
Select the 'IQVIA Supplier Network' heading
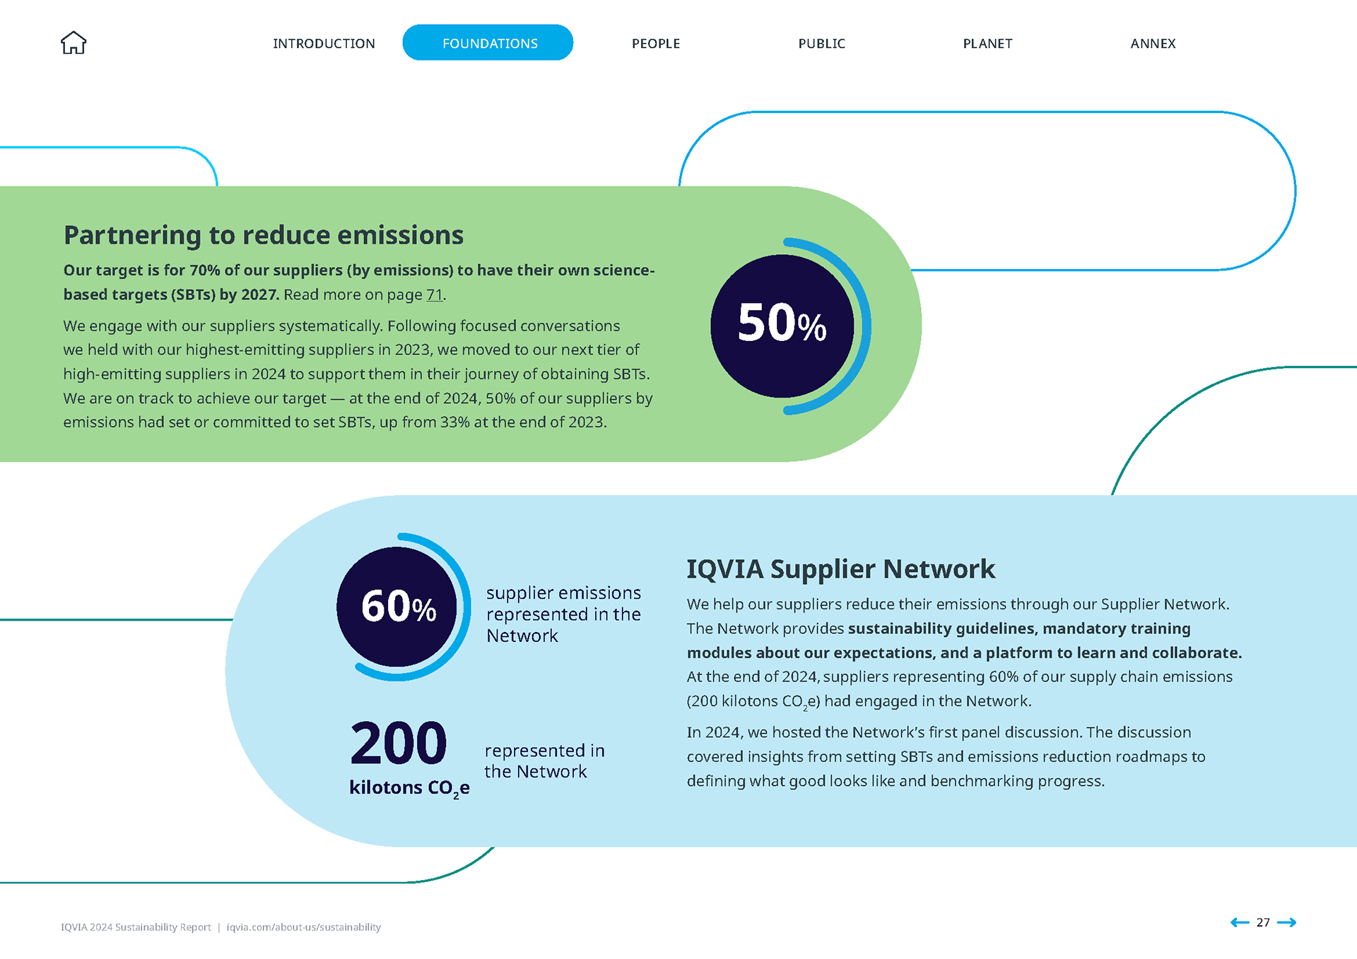click(x=841, y=569)
